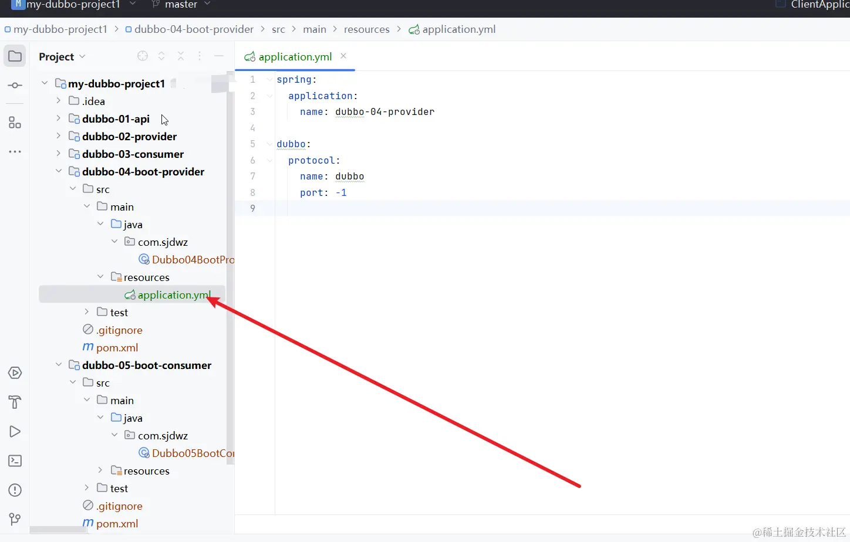Collapse the dubbo-04-boot-provider module
Viewport: 850px width, 542px height.
[59, 171]
